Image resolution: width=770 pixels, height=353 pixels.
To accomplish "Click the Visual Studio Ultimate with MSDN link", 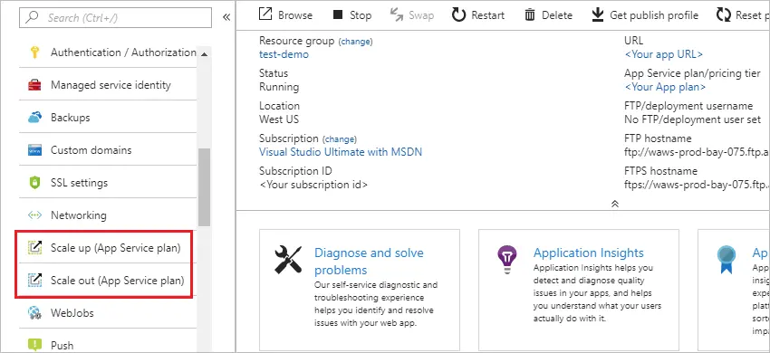I will click(341, 152).
